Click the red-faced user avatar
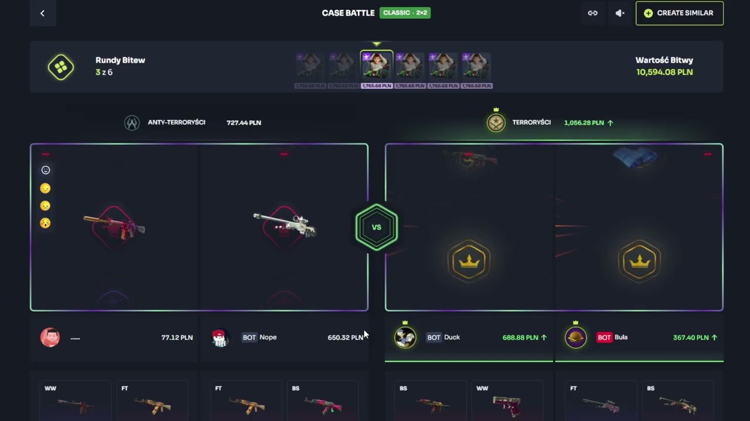This screenshot has width=750, height=421. pos(50,337)
